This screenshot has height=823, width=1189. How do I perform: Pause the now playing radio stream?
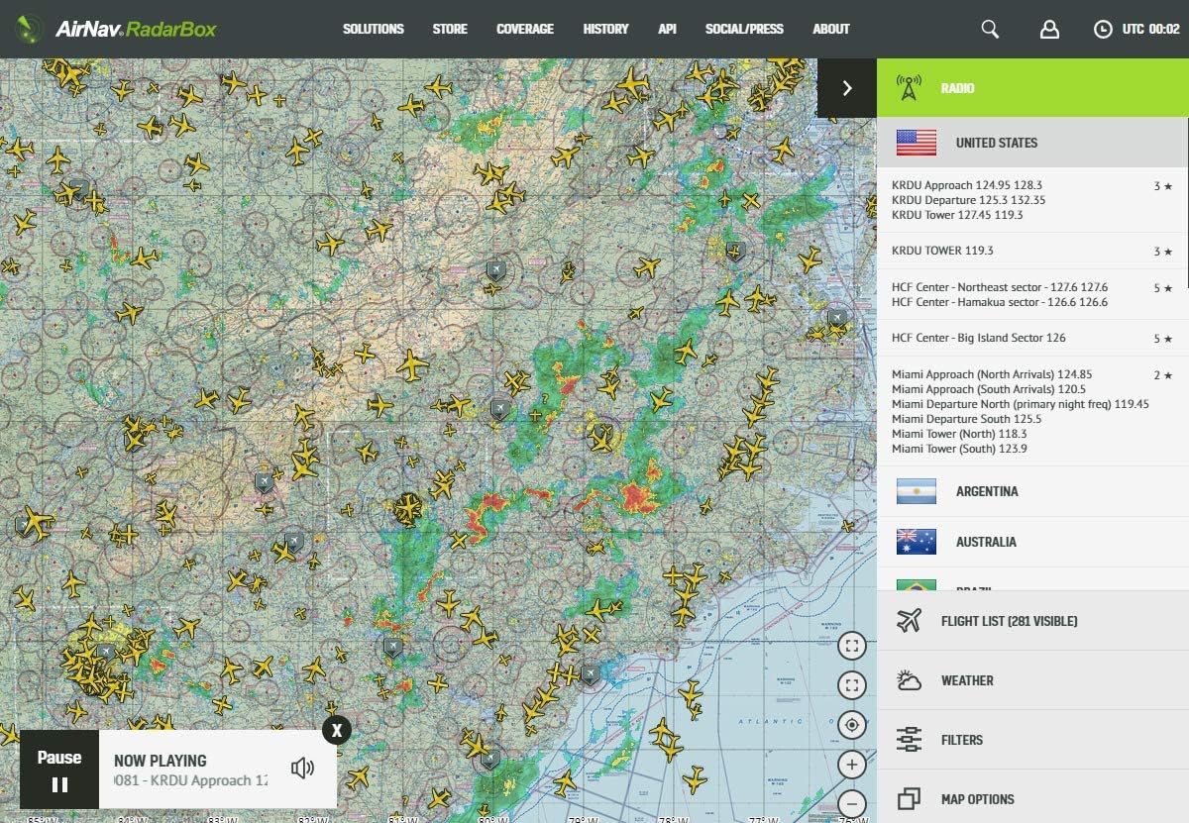tap(59, 771)
